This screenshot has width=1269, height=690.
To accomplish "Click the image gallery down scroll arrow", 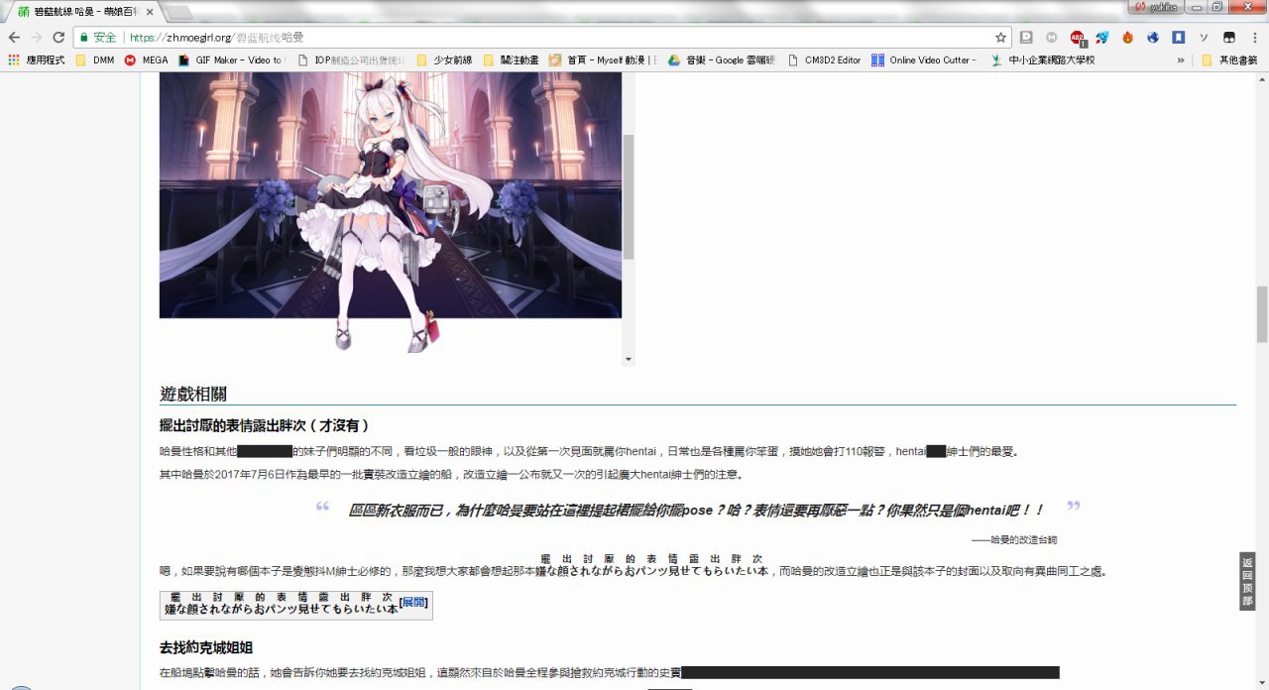I will [628, 359].
